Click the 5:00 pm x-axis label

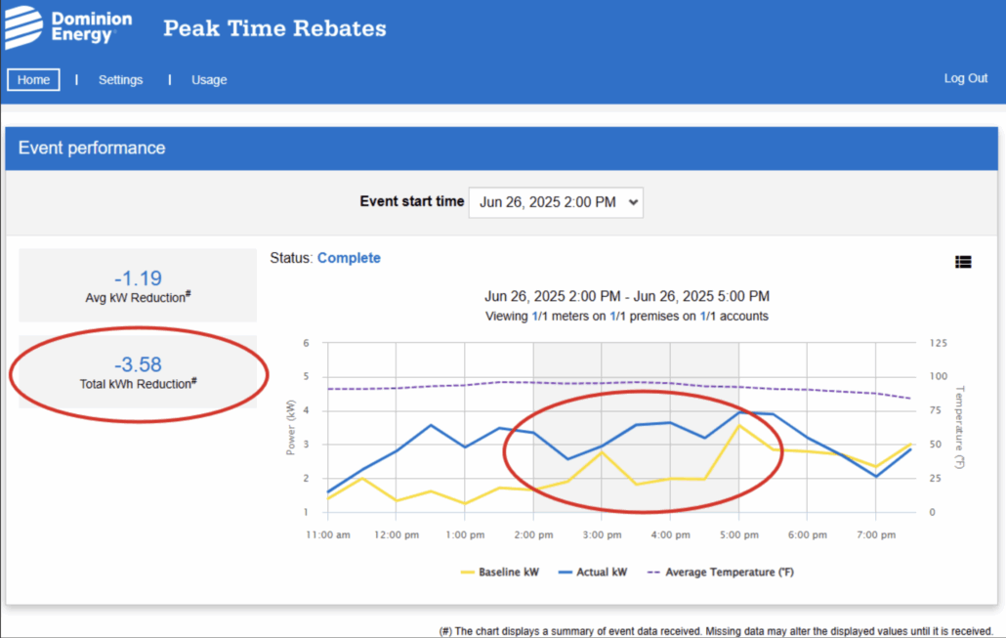[739, 534]
